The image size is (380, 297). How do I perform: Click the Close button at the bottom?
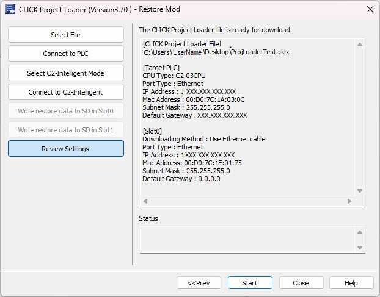point(301,283)
